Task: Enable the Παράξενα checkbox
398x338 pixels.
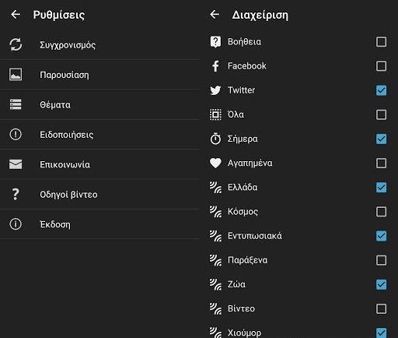Action: tap(381, 260)
